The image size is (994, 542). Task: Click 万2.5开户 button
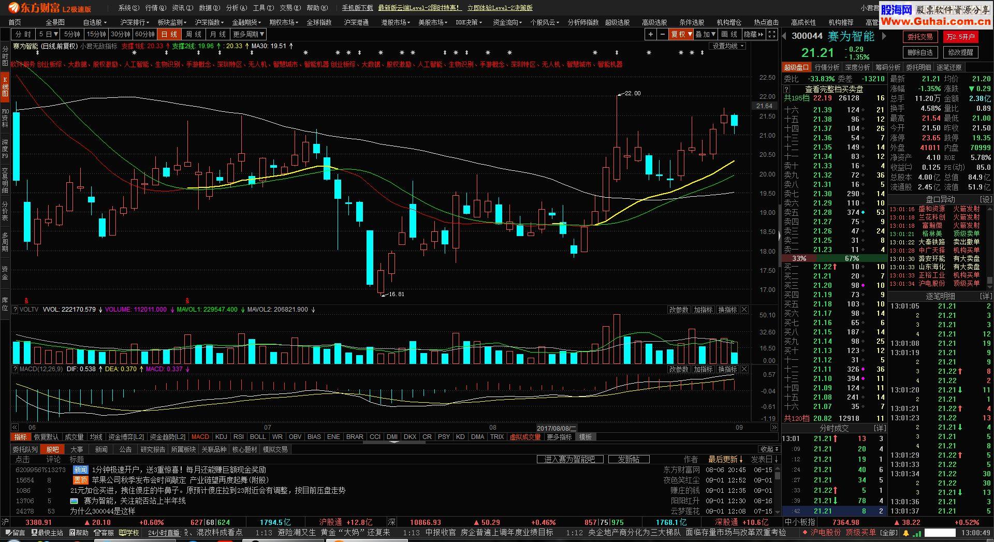pos(960,37)
